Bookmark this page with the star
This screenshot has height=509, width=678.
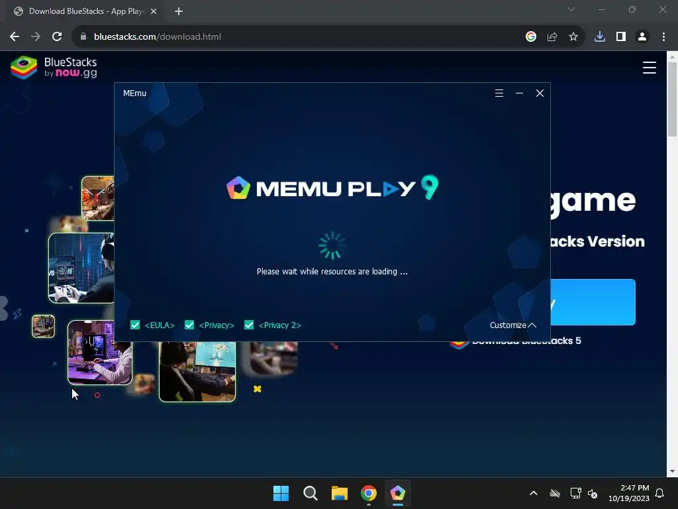(x=573, y=37)
